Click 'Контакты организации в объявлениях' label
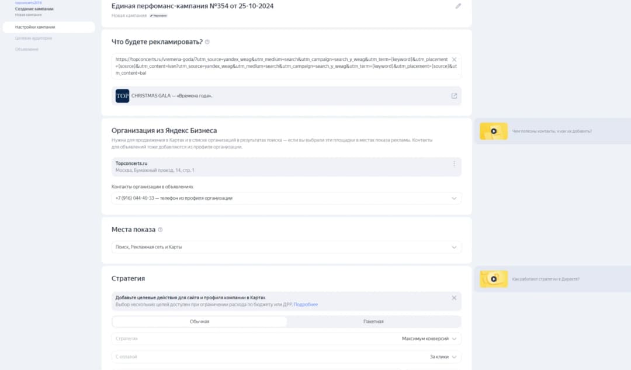This screenshot has height=370, width=631. (x=152, y=187)
